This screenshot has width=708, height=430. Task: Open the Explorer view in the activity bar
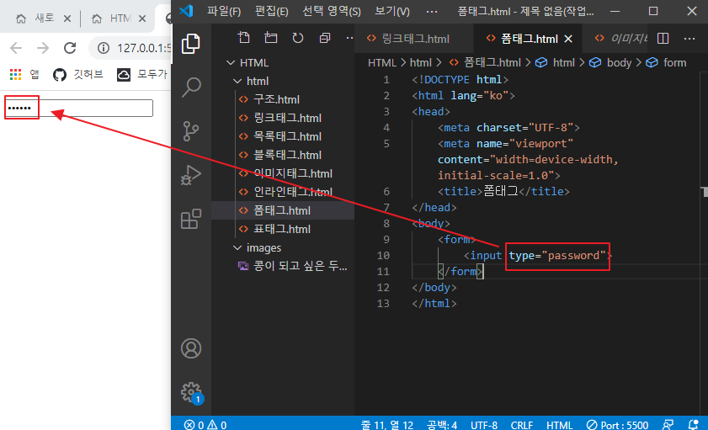[190, 44]
